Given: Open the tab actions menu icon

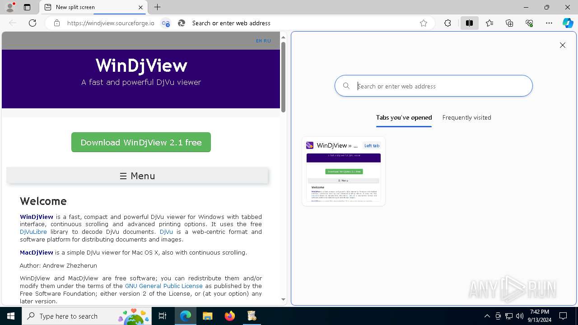Looking at the screenshot, I should pyautogui.click(x=27, y=7).
